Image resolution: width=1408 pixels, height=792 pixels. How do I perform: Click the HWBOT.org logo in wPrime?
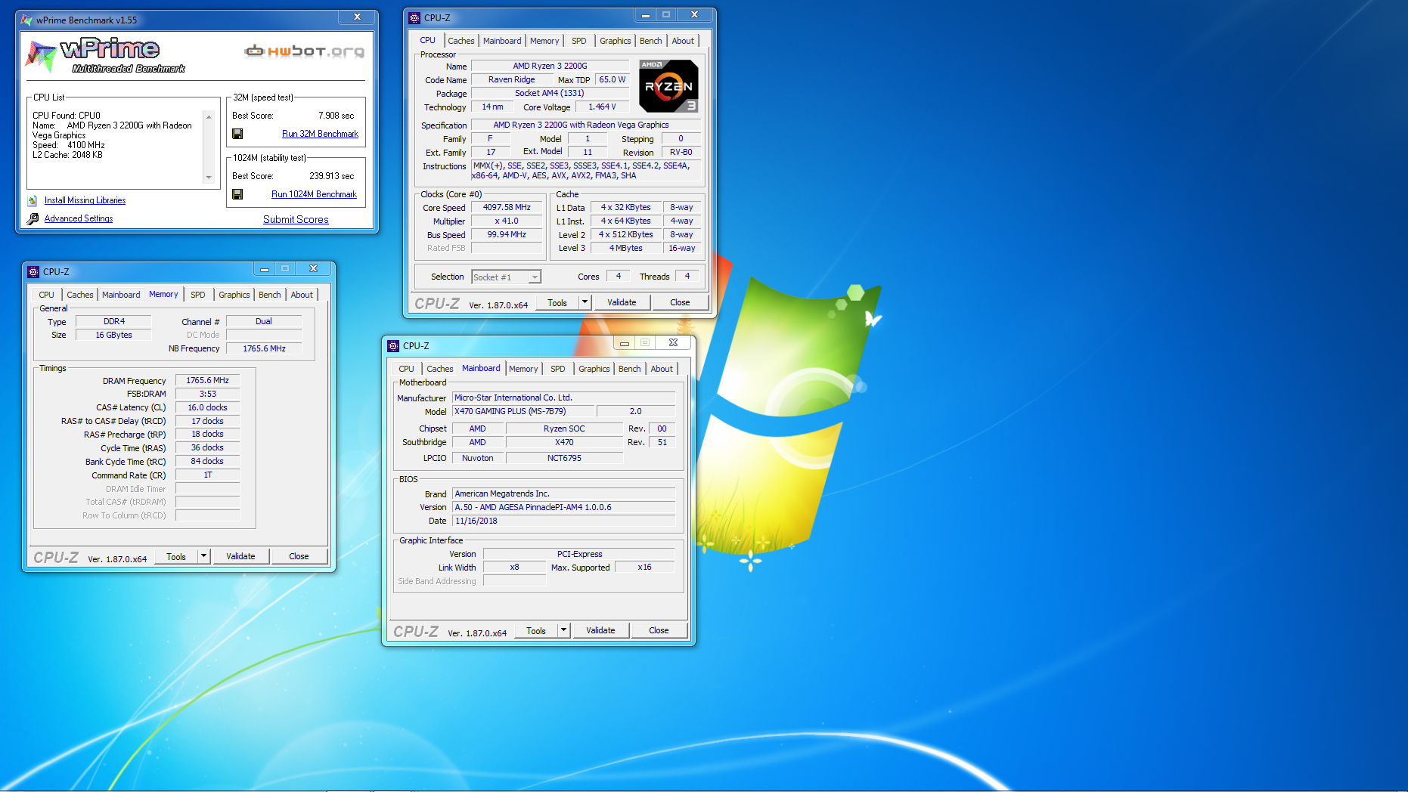point(305,51)
